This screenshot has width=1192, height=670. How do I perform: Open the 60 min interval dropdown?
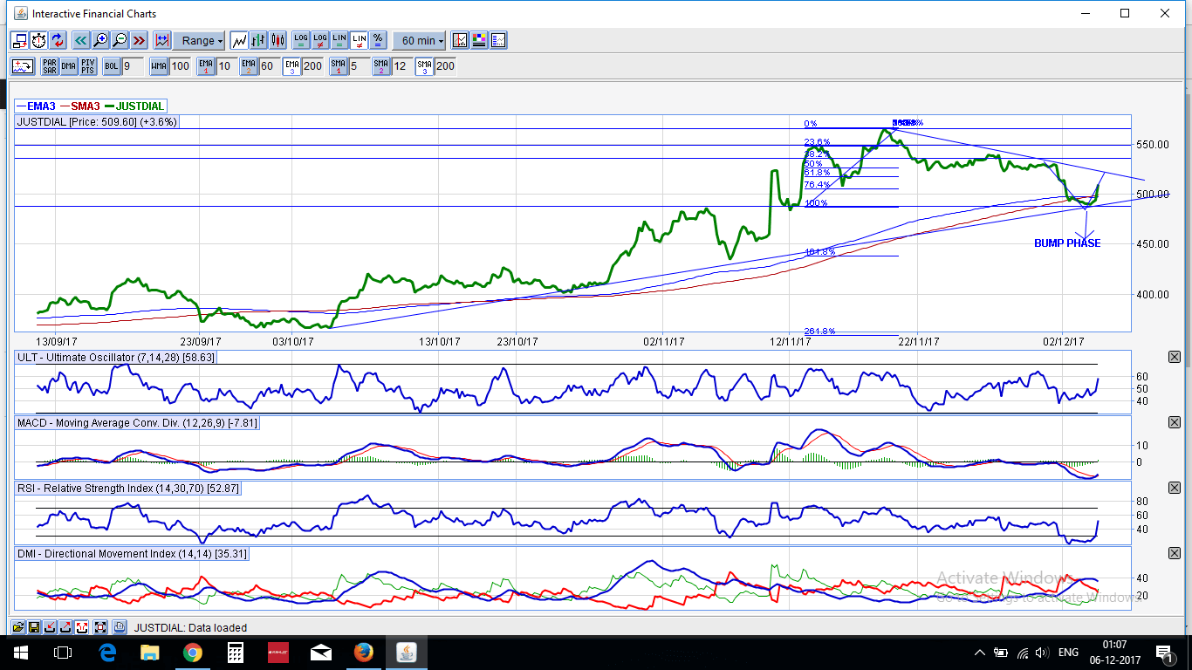[419, 41]
